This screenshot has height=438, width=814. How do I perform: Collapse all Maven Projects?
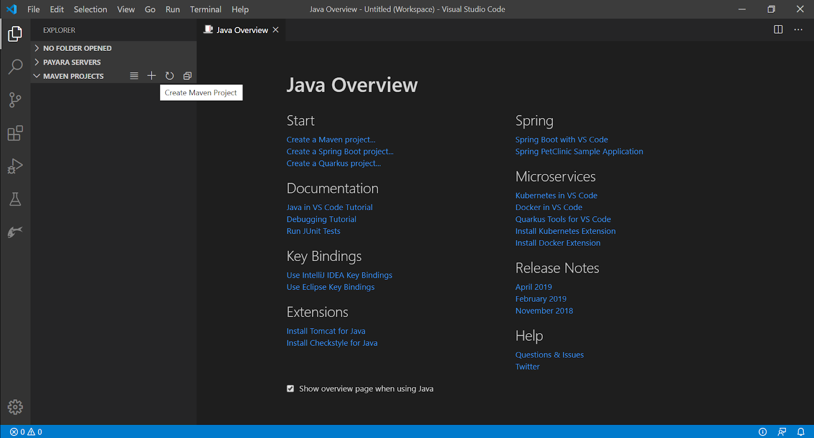(187, 76)
